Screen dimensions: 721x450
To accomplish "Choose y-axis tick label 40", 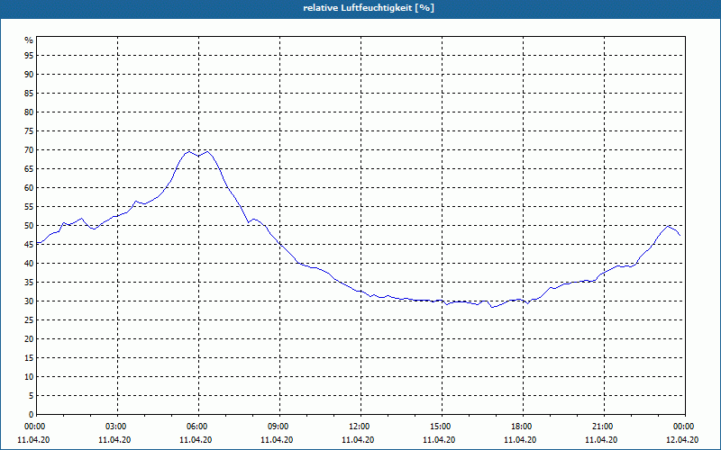I will pos(29,264).
